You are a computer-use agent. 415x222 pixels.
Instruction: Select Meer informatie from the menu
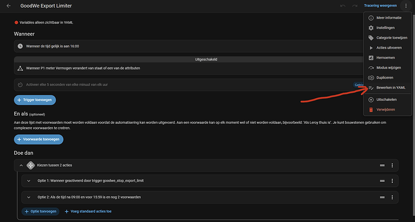387,18
